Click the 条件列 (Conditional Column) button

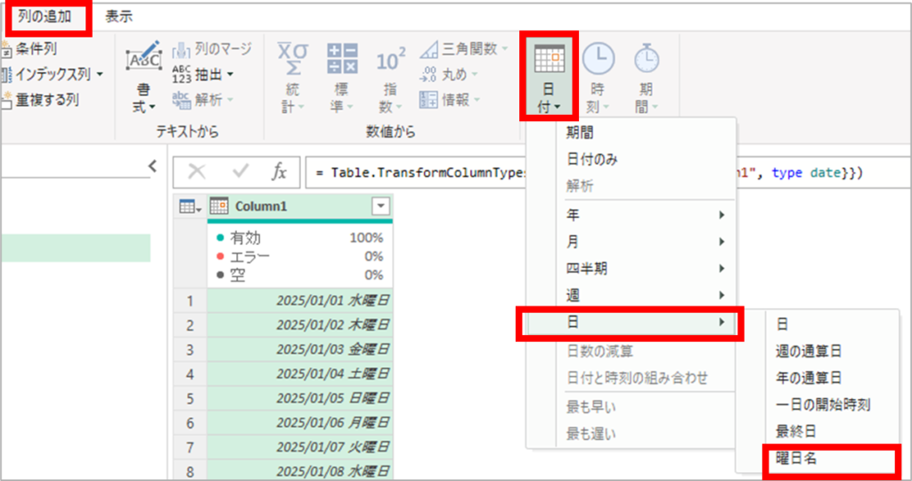click(36, 49)
